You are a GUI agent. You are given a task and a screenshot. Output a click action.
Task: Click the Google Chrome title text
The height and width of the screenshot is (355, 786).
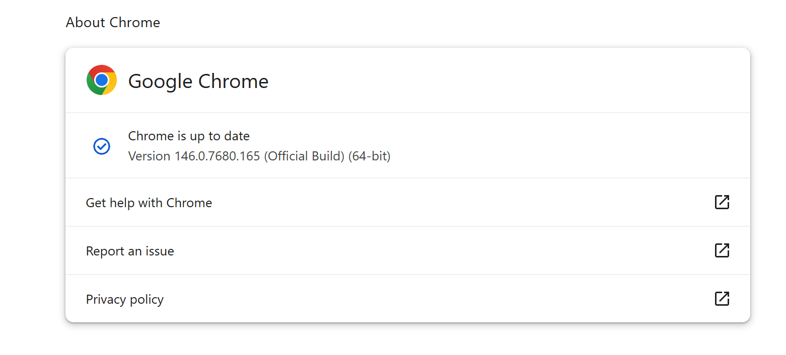pos(198,81)
